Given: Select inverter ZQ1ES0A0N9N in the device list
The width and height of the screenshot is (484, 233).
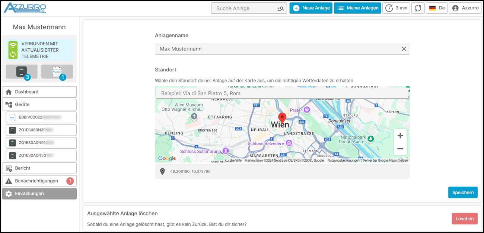Looking at the screenshot, I should [x=41, y=143].
